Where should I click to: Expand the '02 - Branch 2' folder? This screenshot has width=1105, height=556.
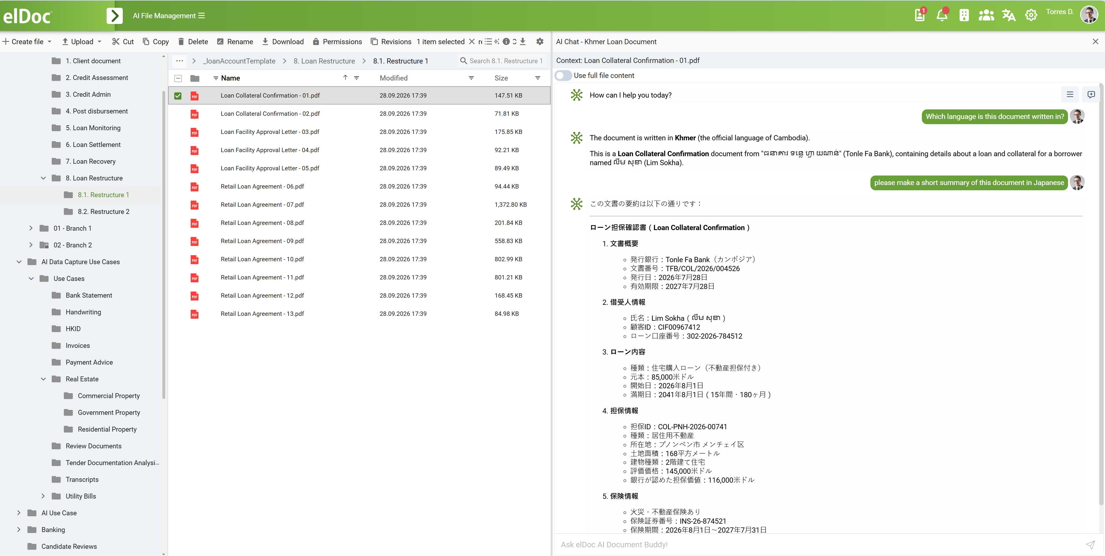tap(31, 245)
